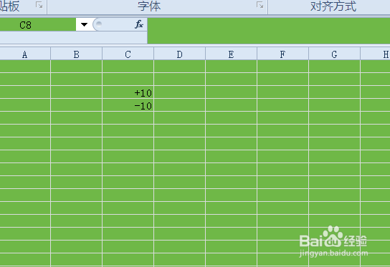Select column B header
The image size is (390, 267).
pos(77,54)
